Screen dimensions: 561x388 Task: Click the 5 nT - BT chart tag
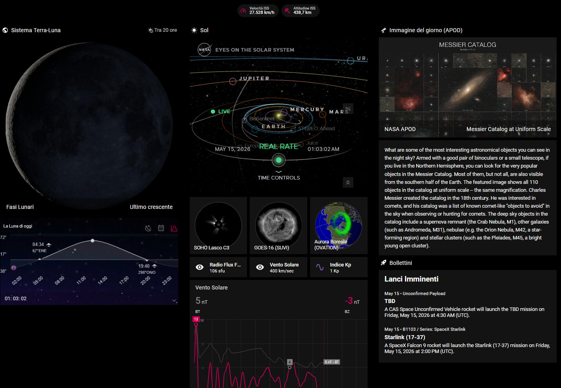tap(332, 362)
